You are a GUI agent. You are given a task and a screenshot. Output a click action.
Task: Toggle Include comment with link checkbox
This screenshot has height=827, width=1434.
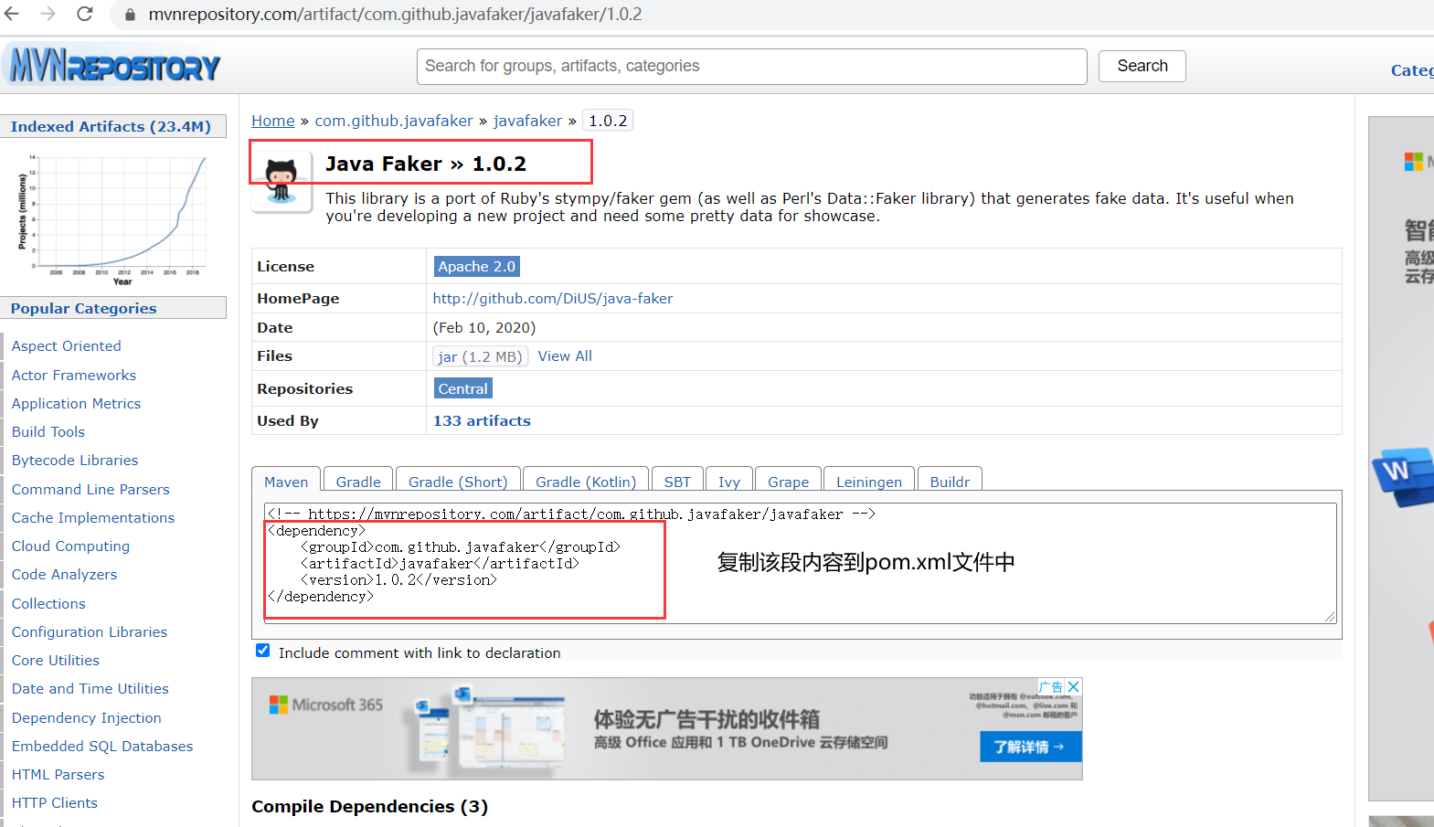pyautogui.click(x=263, y=651)
